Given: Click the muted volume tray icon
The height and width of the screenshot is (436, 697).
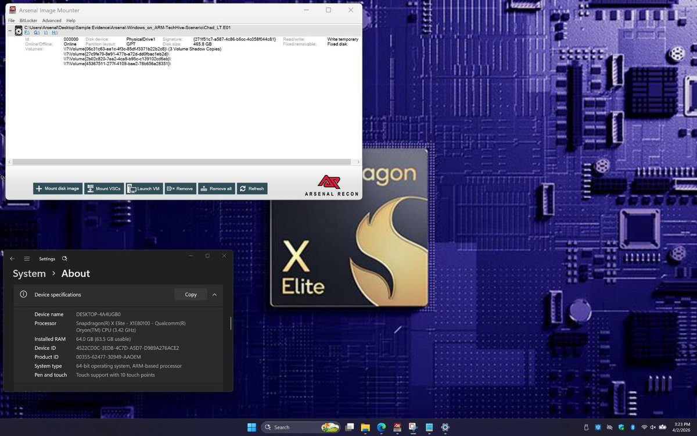Looking at the screenshot, I should click(653, 427).
